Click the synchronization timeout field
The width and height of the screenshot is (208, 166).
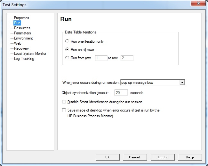(121, 93)
